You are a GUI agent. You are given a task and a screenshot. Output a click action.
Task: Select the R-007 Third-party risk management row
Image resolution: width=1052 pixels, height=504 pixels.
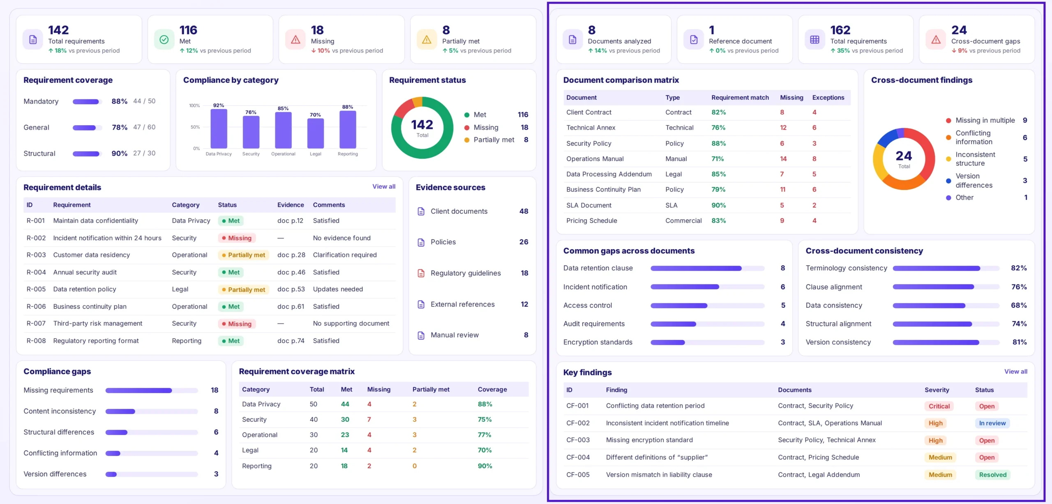pos(210,324)
